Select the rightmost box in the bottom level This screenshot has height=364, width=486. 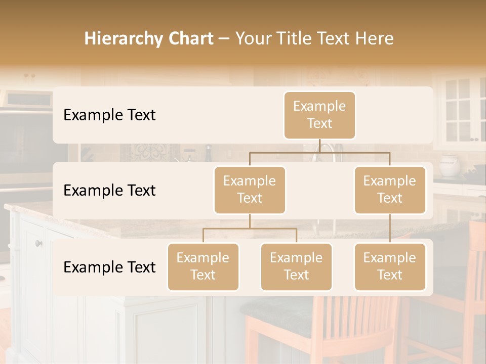point(390,267)
